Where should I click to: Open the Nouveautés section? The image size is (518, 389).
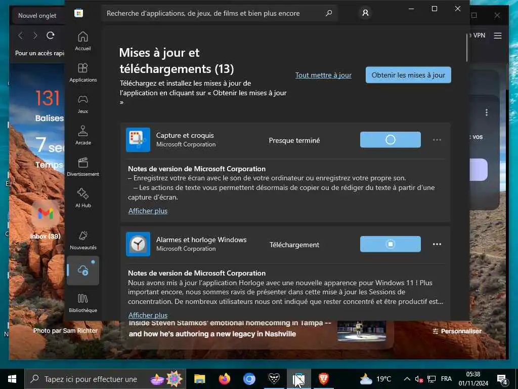pos(82,240)
